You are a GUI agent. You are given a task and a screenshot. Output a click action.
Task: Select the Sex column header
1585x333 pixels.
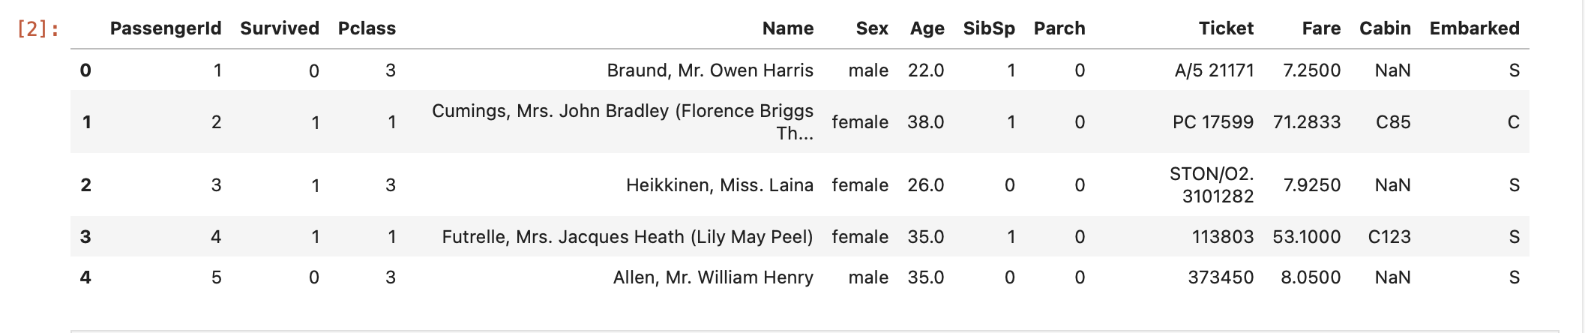[x=872, y=28]
